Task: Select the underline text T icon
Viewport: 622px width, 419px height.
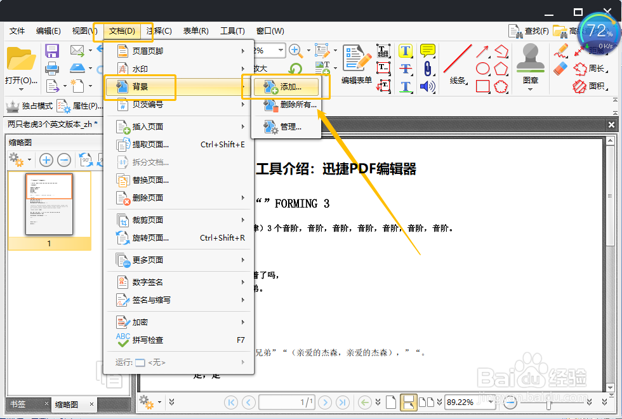Action: [406, 86]
